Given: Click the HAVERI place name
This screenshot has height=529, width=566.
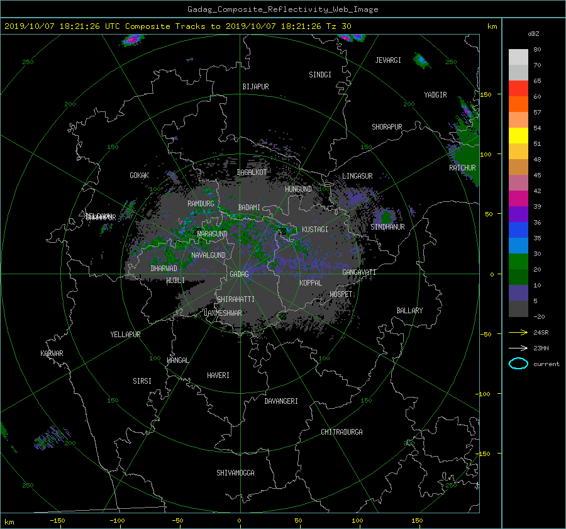Looking at the screenshot, I should (218, 376).
